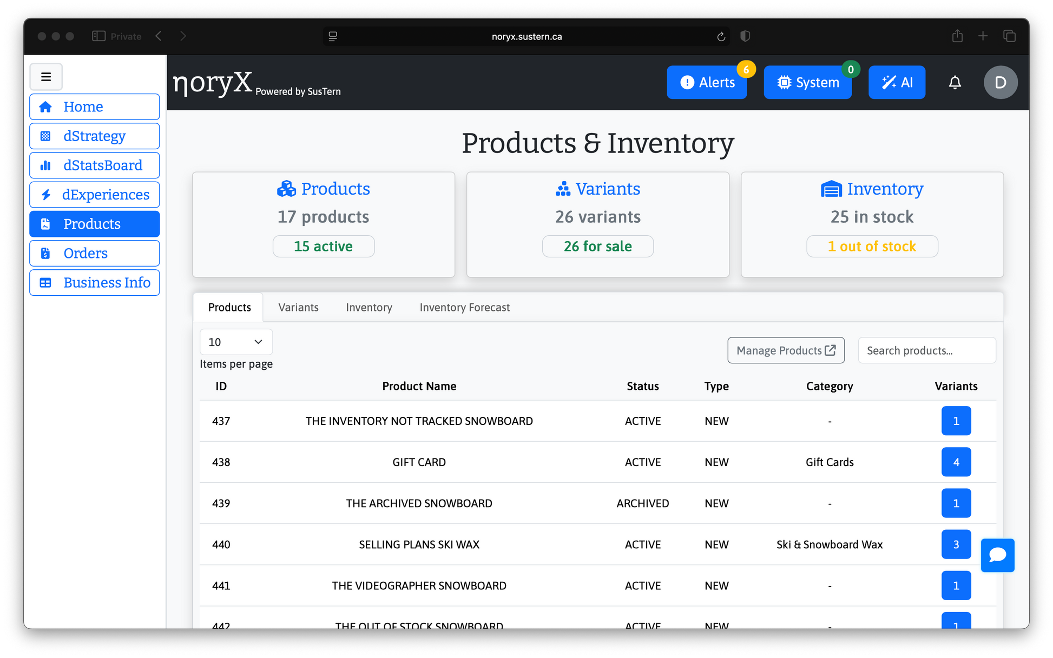The image size is (1053, 658).
Task: Open the System button
Action: (807, 82)
